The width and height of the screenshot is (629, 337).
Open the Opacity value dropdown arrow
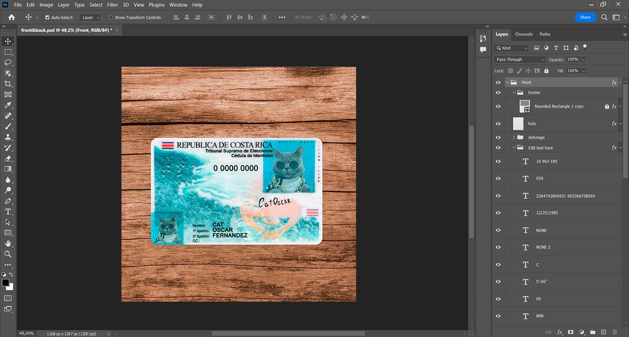[584, 59]
